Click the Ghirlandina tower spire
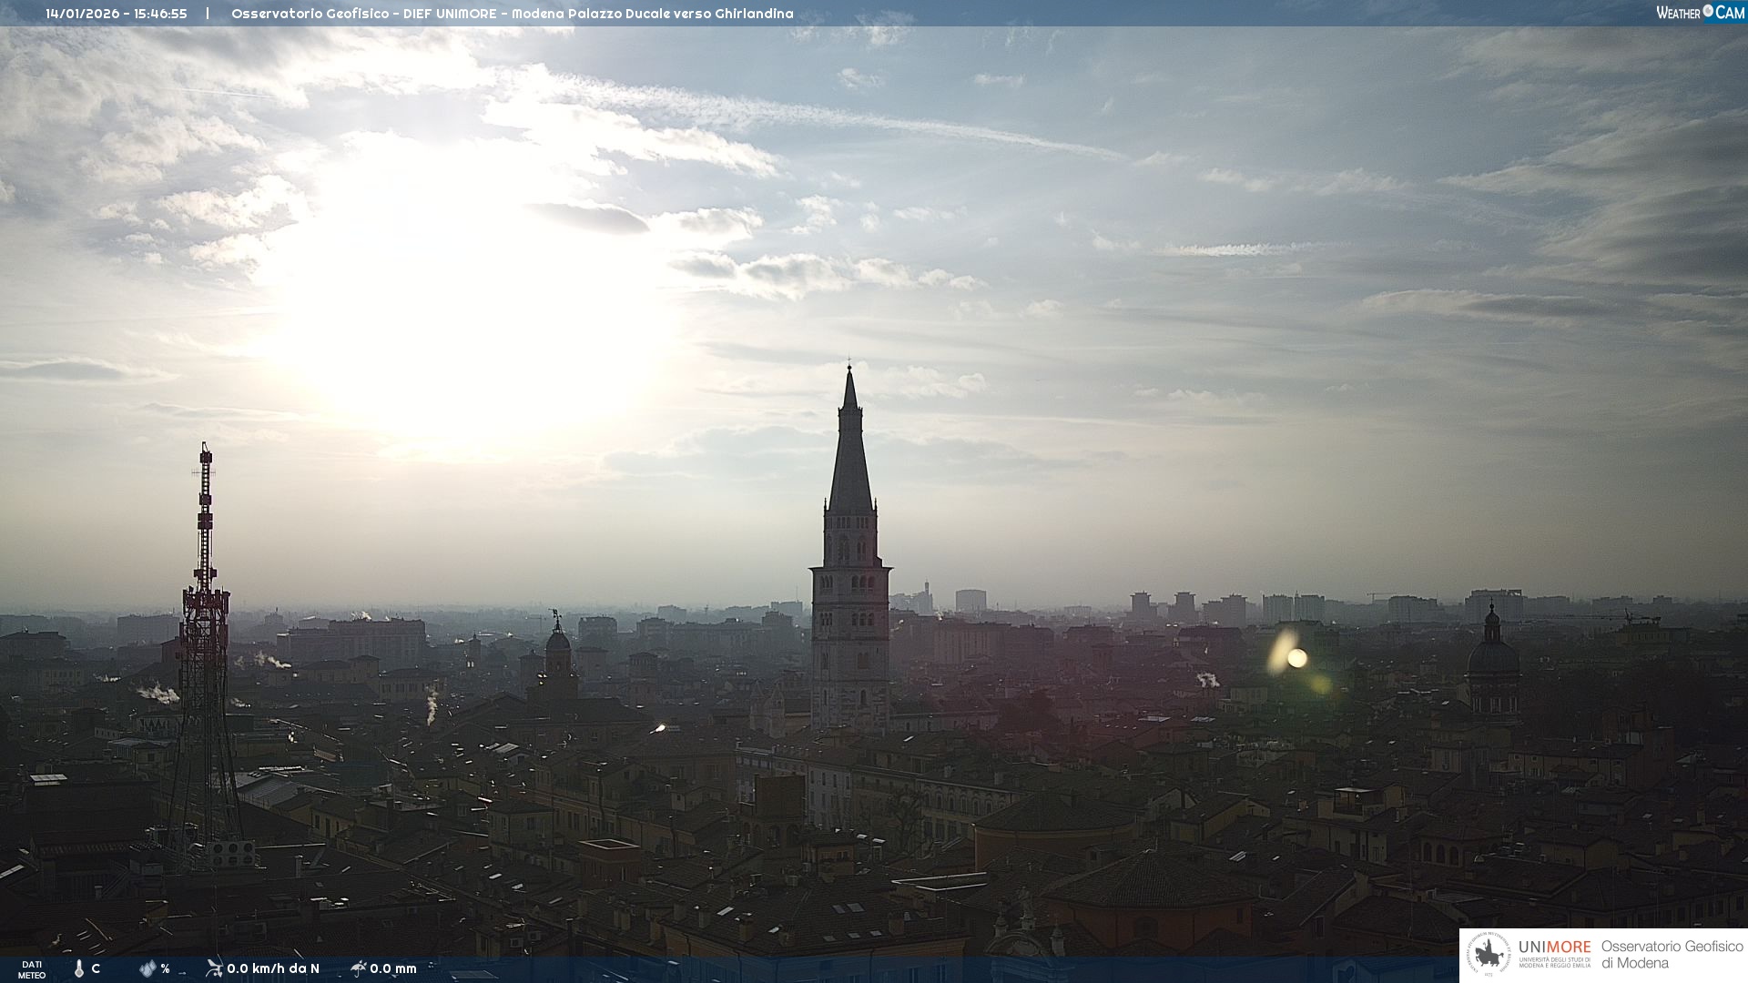The height and width of the screenshot is (983, 1748). point(850,446)
